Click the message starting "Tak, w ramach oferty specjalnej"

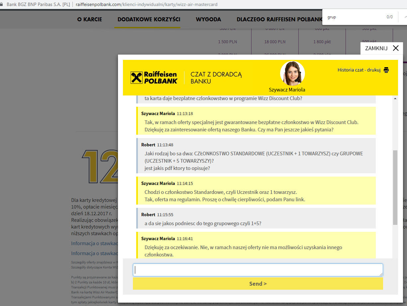pos(252,126)
